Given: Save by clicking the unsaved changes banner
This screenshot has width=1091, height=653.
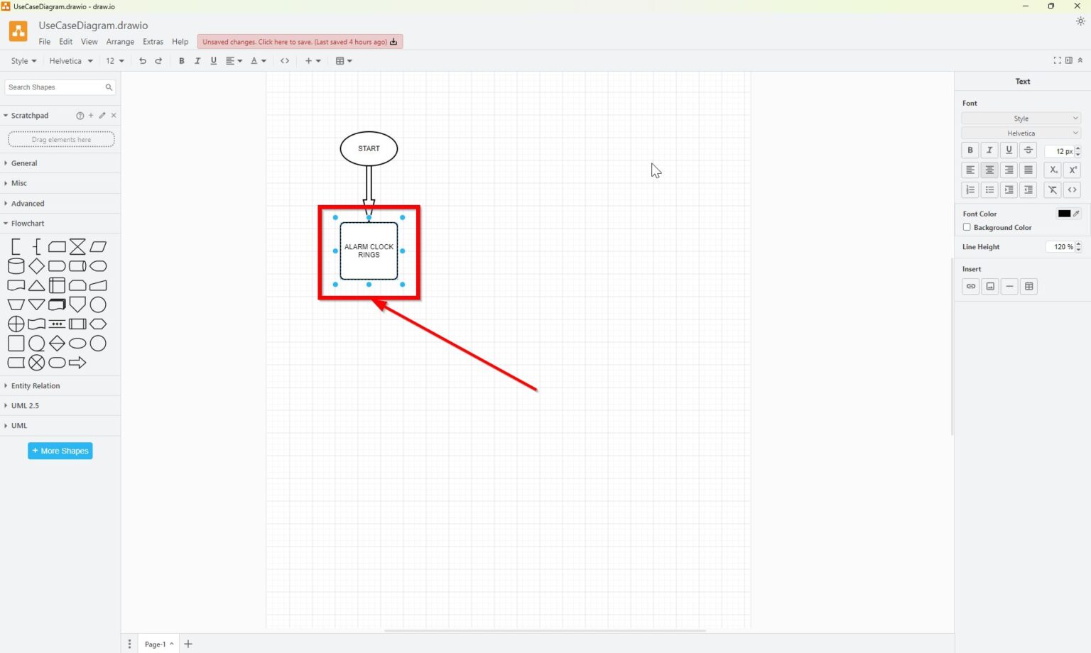Looking at the screenshot, I should tap(298, 41).
